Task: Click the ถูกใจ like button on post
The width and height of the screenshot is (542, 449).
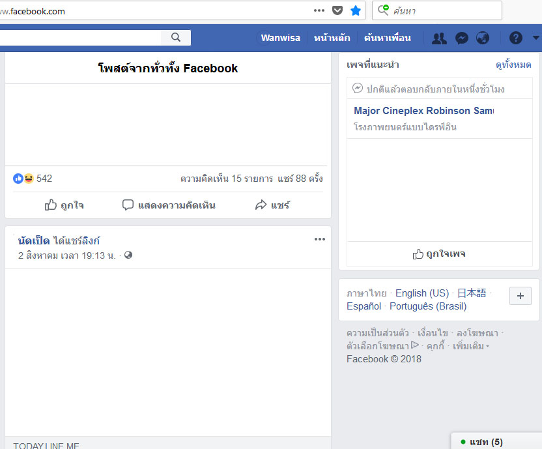Action: point(64,205)
